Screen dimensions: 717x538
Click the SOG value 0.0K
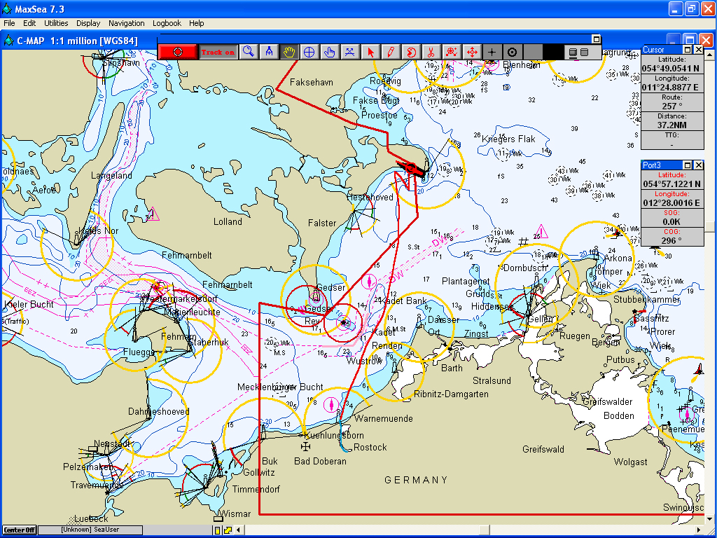[671, 221]
